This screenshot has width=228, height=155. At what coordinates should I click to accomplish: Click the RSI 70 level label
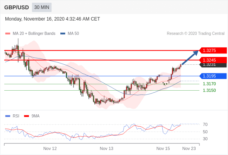(205, 124)
